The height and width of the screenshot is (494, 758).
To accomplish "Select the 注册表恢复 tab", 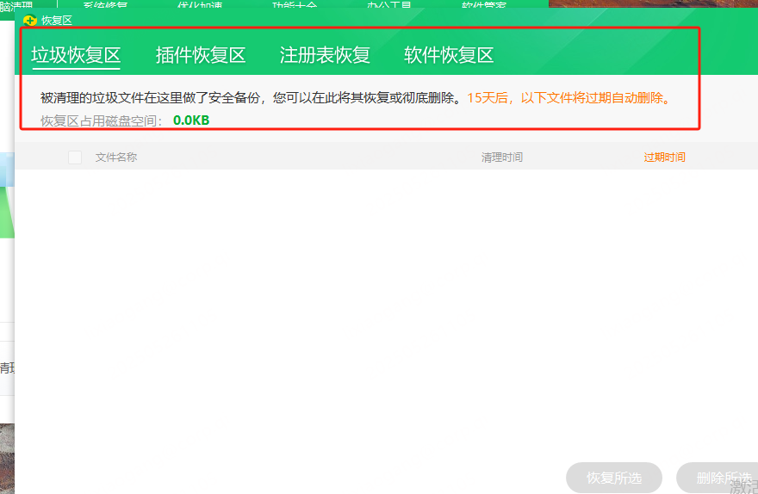I will pos(325,56).
